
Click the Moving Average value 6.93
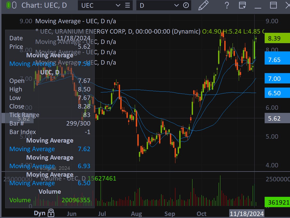coord(84,166)
